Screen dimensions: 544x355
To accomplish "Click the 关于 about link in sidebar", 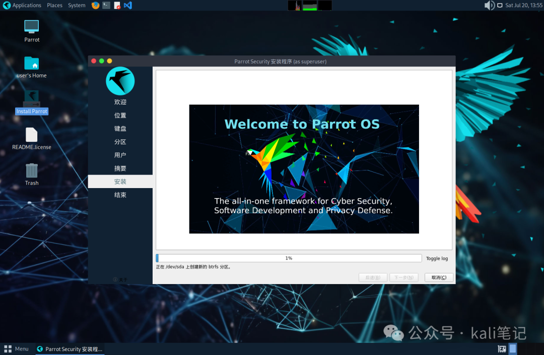I will point(120,280).
